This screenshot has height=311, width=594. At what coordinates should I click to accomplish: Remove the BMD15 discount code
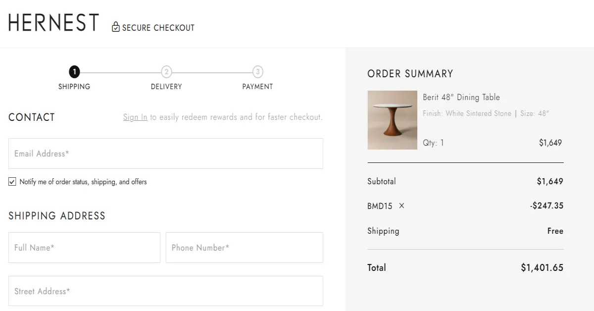(401, 206)
